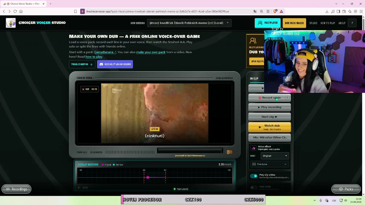Click the Choicer Voicer Studio logo icon
The width and height of the screenshot is (365, 205).
11,23
